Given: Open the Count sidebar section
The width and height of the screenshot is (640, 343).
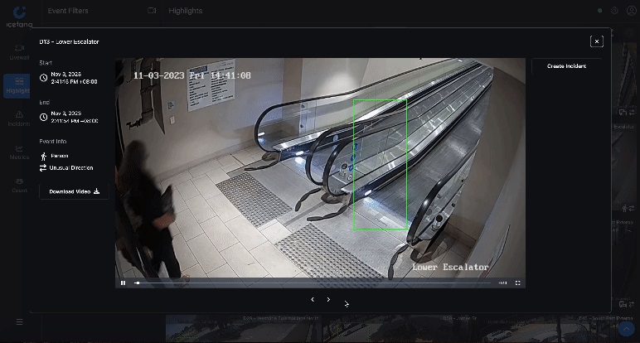Looking at the screenshot, I should (x=19, y=185).
